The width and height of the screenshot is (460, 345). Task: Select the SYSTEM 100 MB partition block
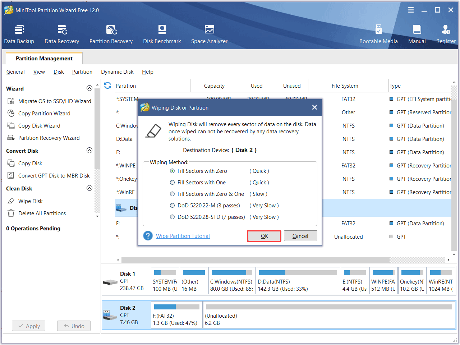pos(165,281)
